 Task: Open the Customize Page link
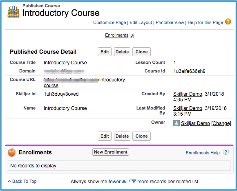click(110, 22)
